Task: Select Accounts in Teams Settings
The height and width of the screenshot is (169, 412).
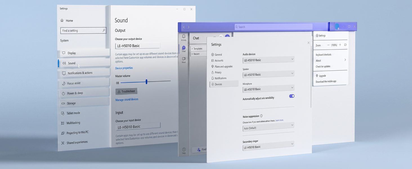Action: tap(217, 61)
